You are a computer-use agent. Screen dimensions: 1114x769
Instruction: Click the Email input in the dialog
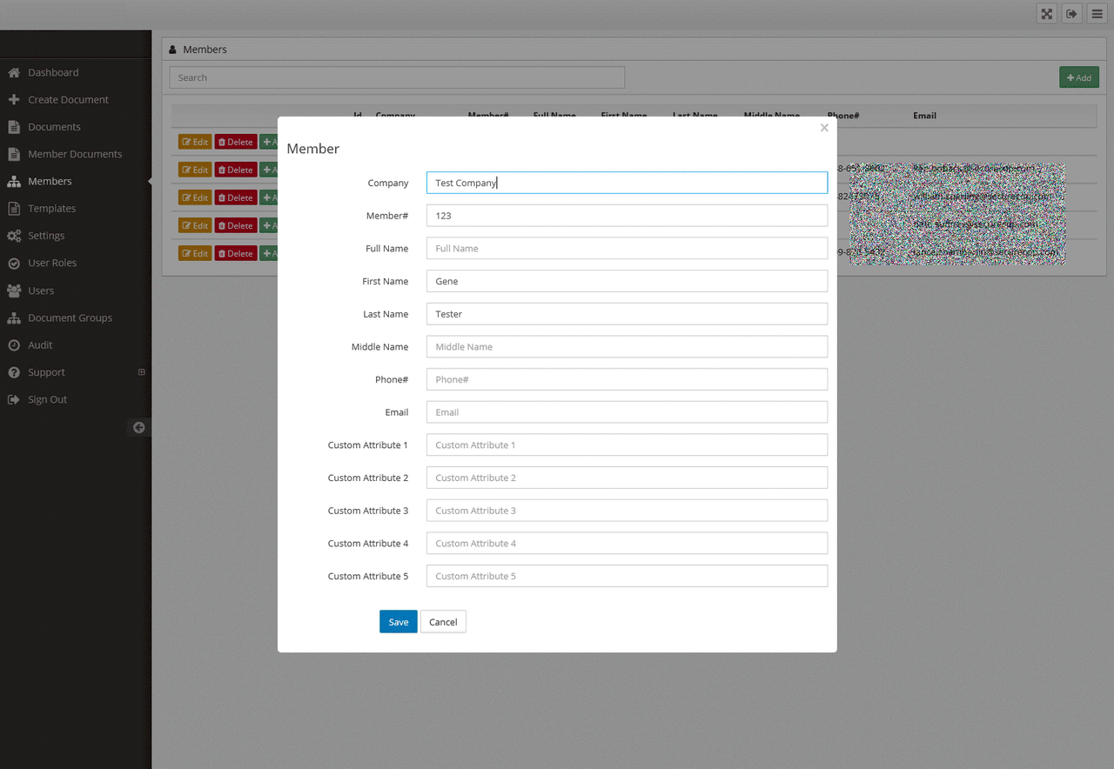pyautogui.click(x=627, y=412)
